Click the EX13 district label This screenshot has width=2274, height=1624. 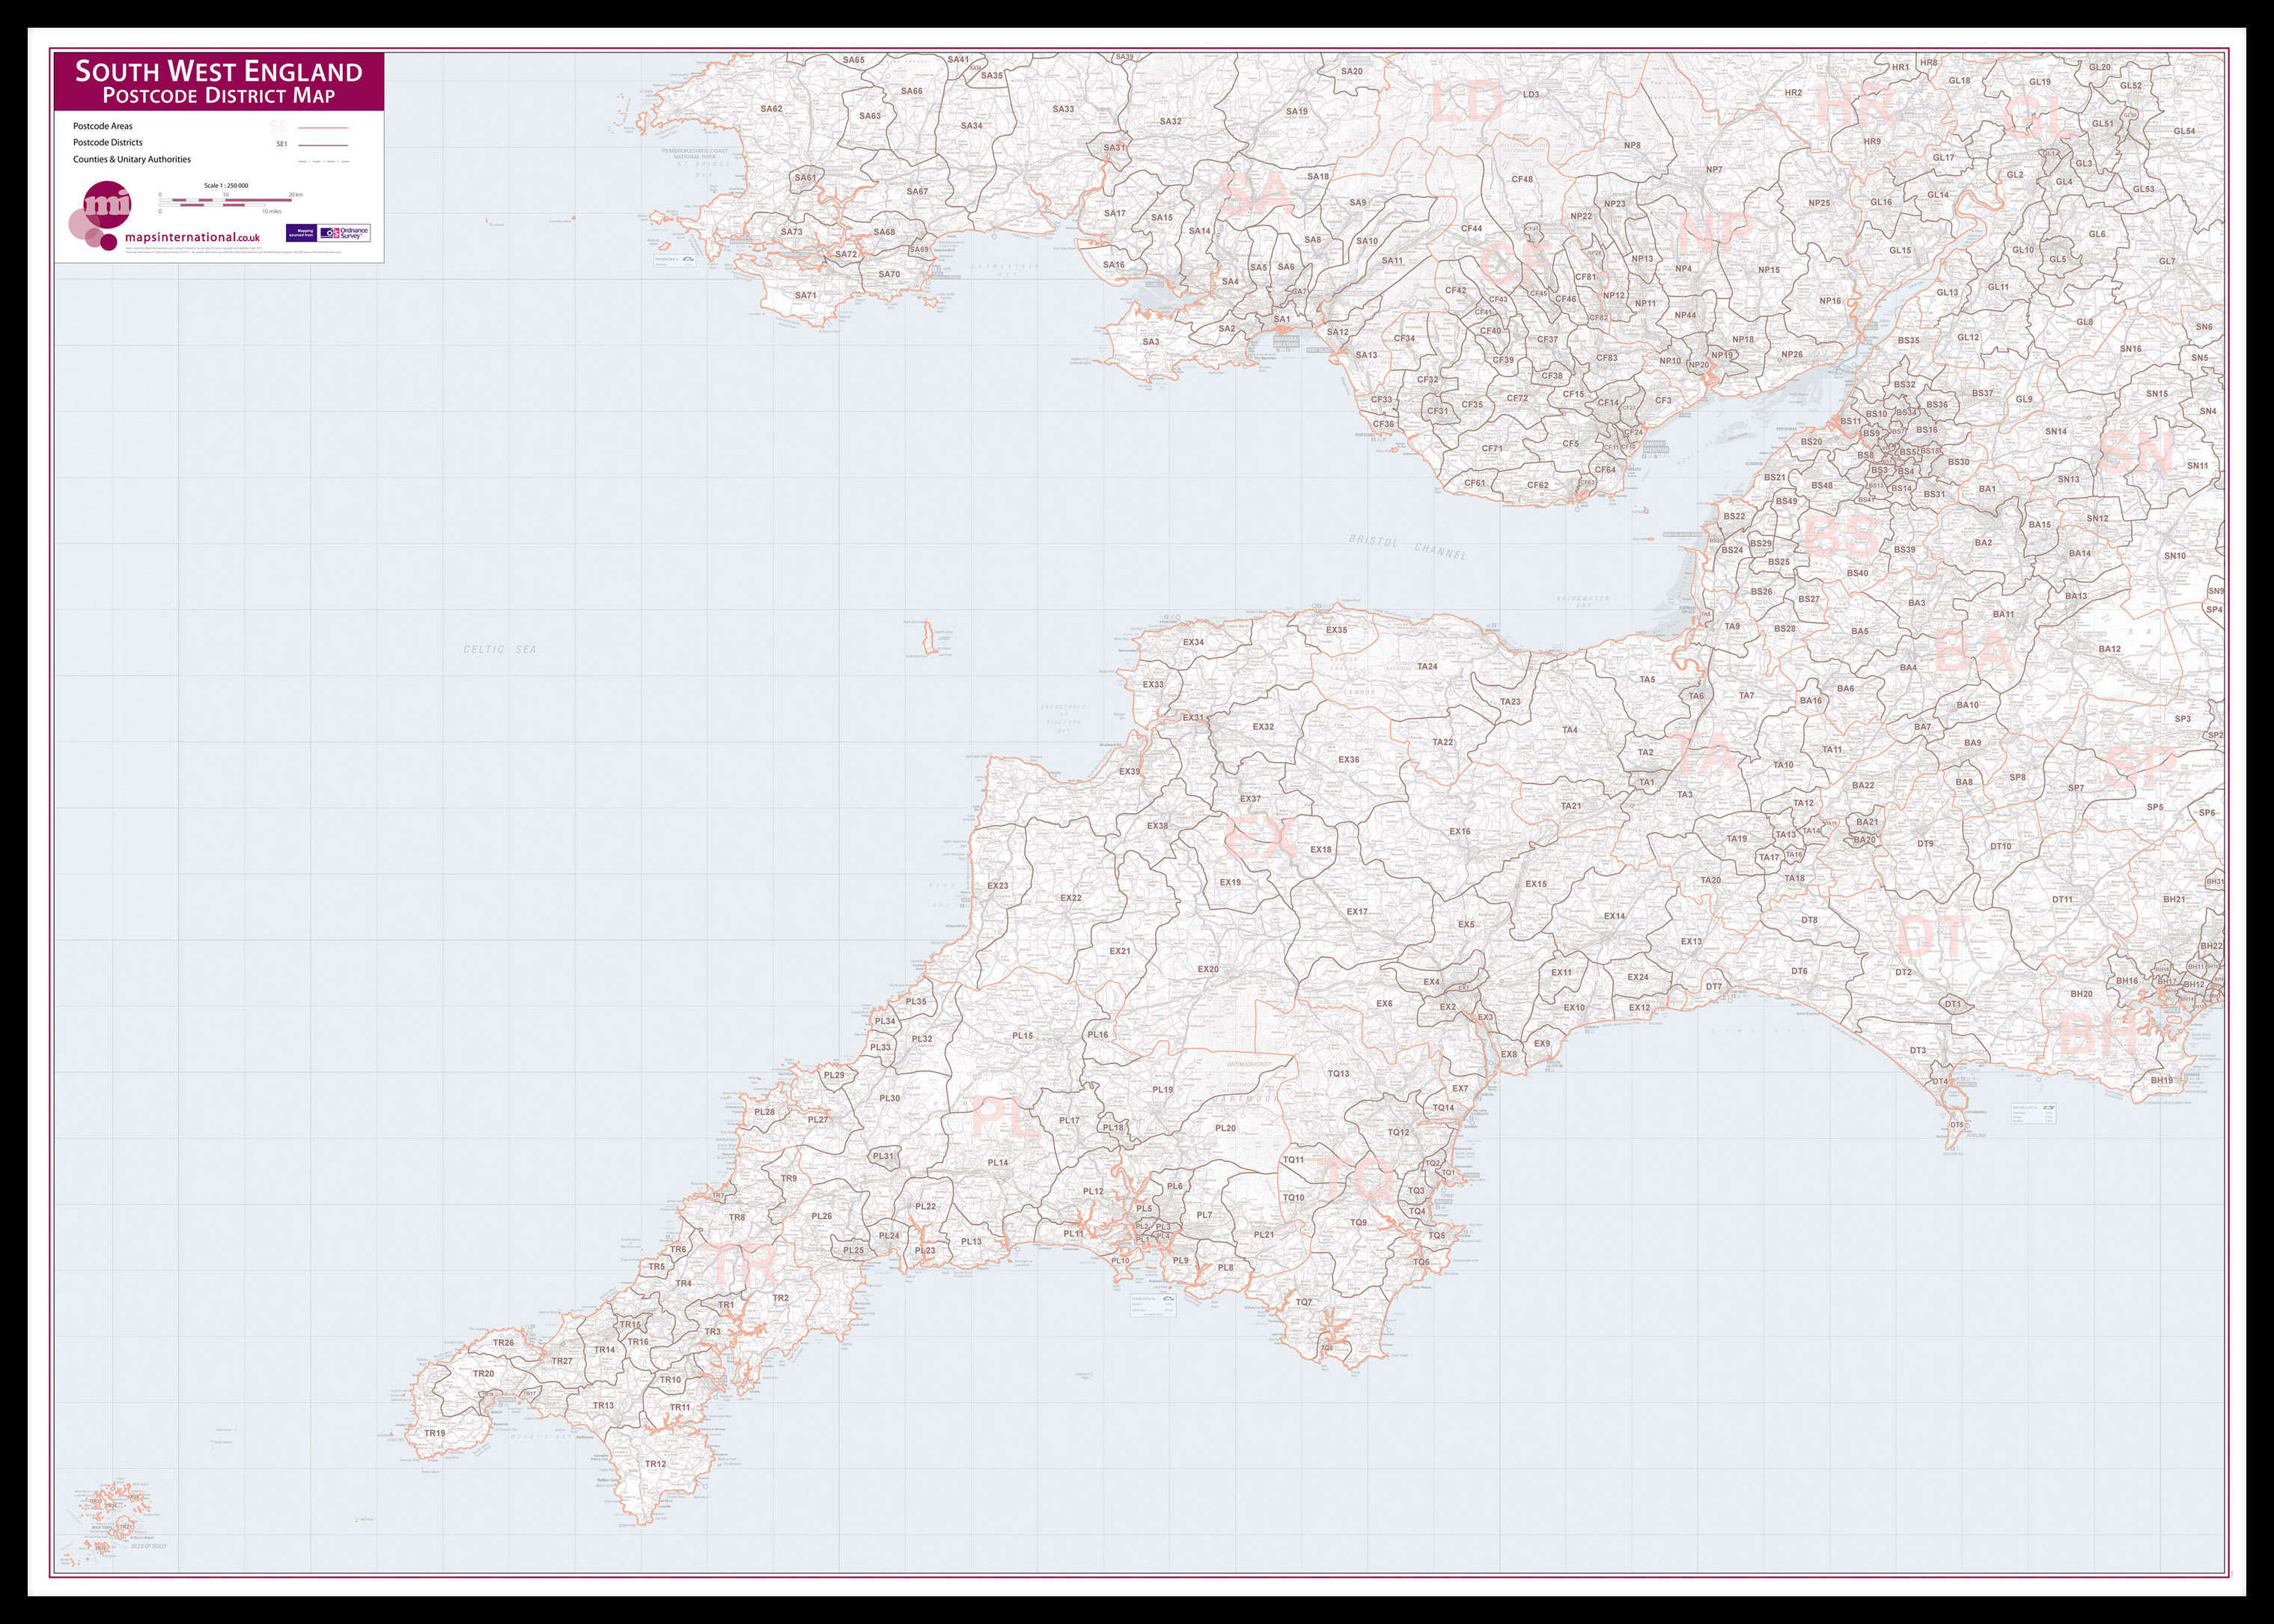[1690, 941]
